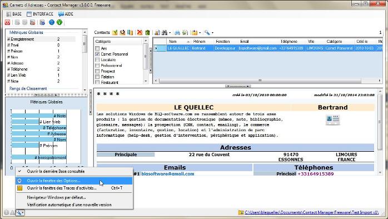
Task: Open dropdown arrow next to binoculars icon
Action: click(170, 33)
